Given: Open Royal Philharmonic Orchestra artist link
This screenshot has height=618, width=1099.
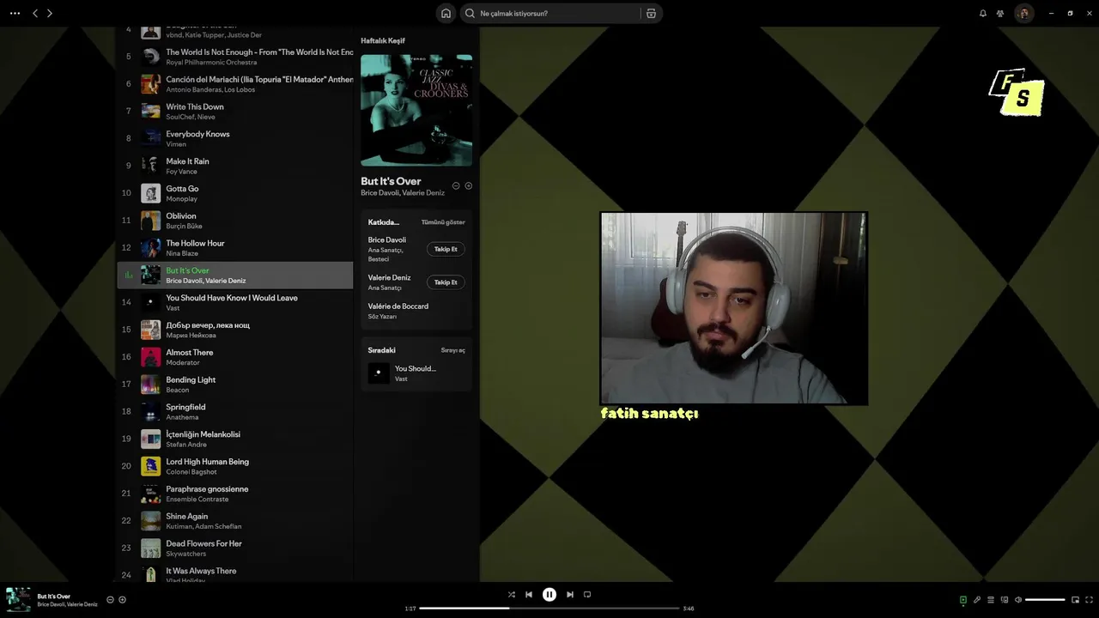Looking at the screenshot, I should pos(211,63).
